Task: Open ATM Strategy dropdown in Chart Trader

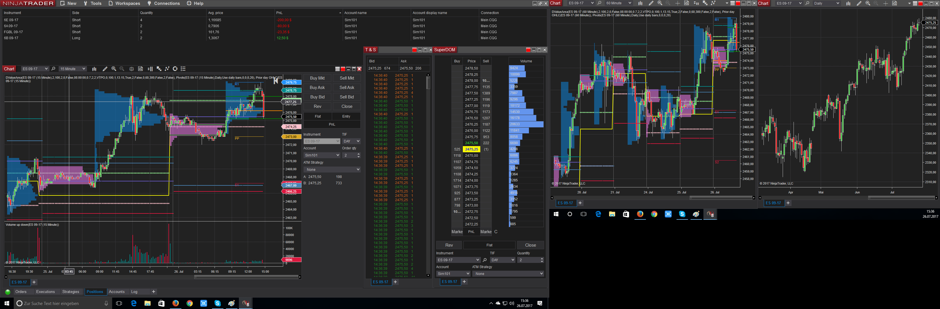Action: tap(332, 169)
